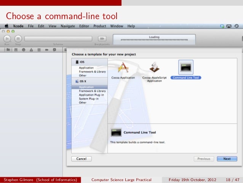Click the Previous button
This screenshot has height=183, width=243.
(204, 159)
